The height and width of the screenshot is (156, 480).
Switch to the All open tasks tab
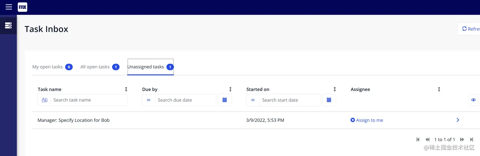[x=95, y=67]
